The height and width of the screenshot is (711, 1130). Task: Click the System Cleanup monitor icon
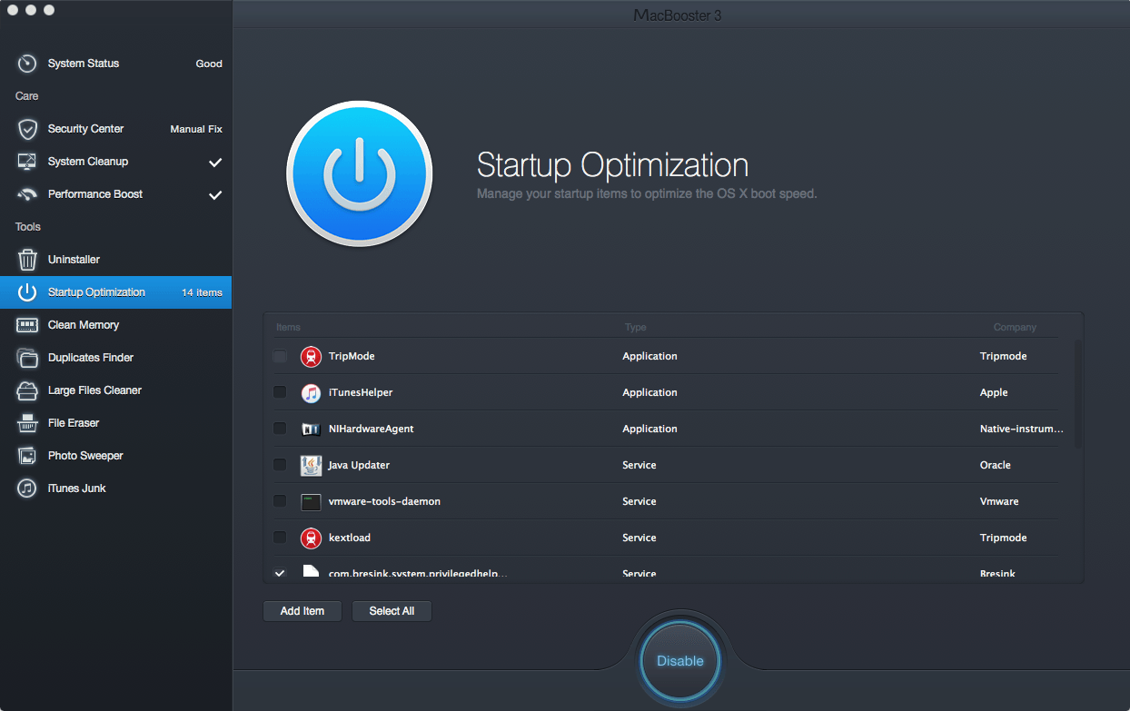tap(27, 162)
